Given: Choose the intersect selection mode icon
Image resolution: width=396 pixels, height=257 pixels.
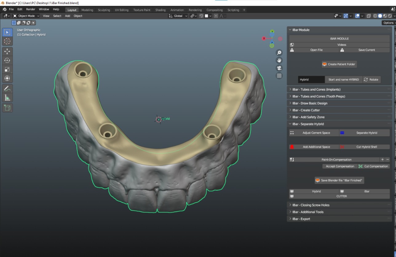Looking at the screenshot, I should tap(34, 22).
